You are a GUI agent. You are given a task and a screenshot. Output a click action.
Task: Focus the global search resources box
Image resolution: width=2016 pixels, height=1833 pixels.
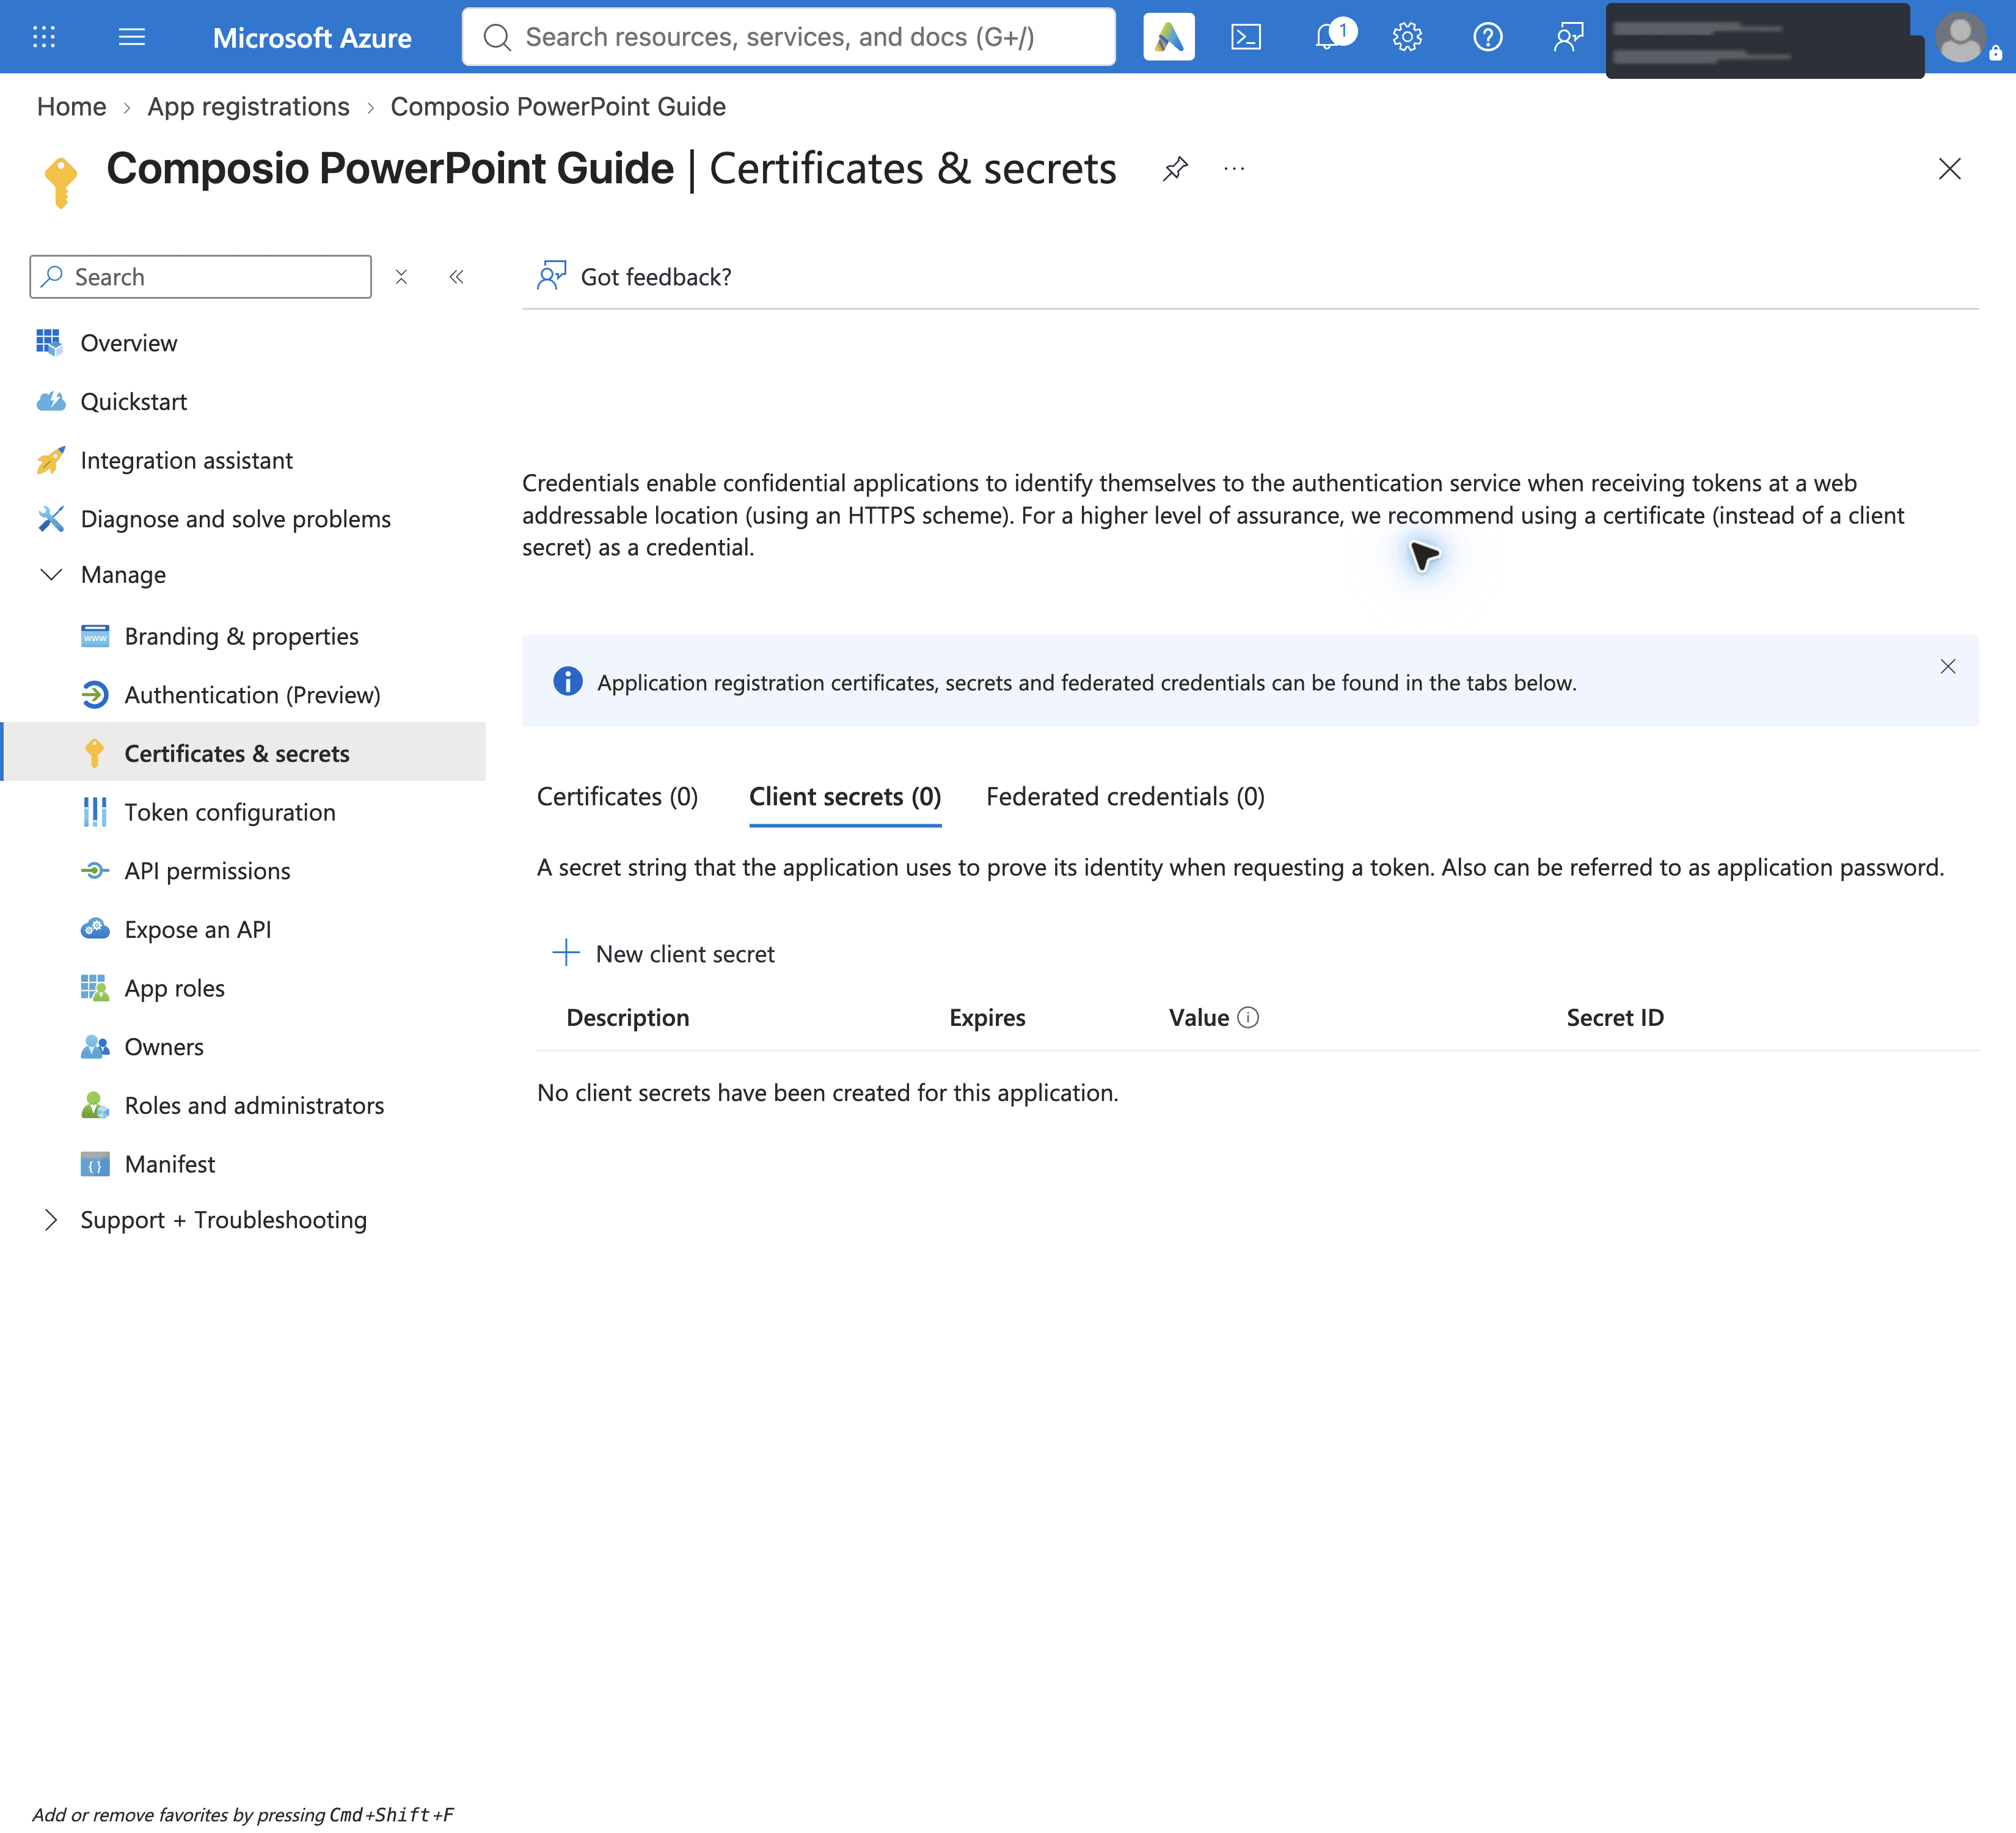coord(788,37)
